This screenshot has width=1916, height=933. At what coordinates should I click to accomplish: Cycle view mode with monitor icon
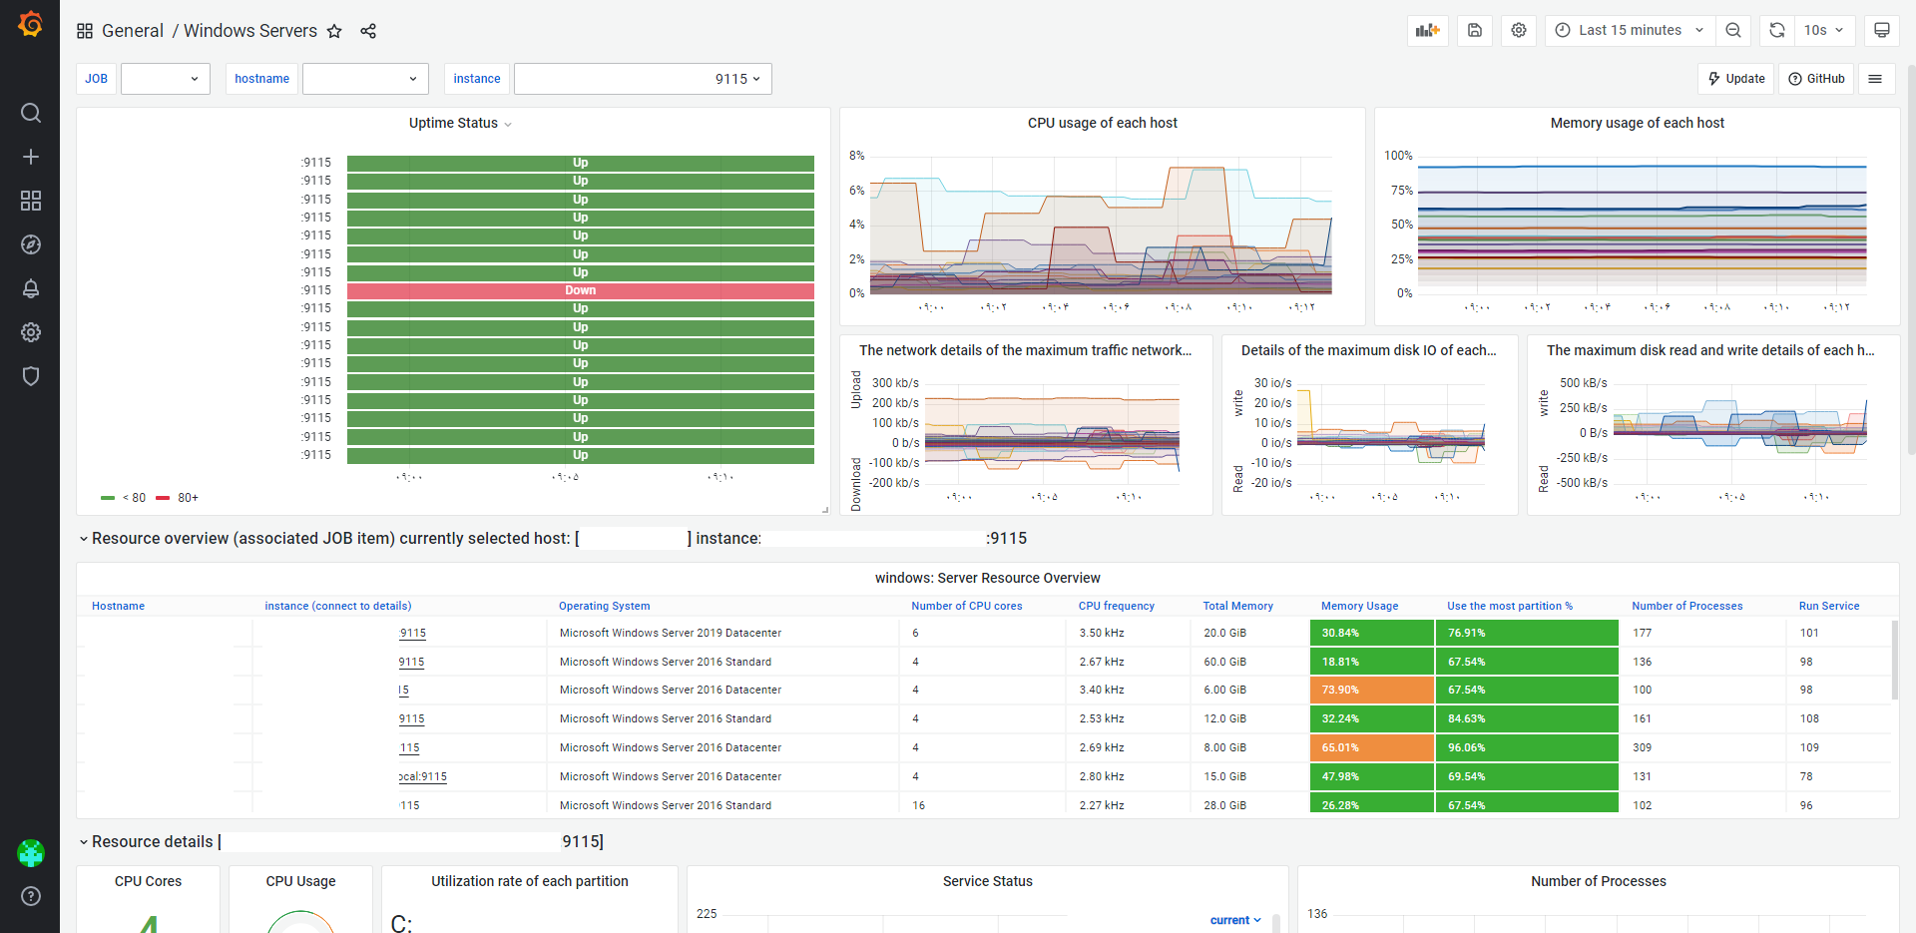(x=1882, y=30)
